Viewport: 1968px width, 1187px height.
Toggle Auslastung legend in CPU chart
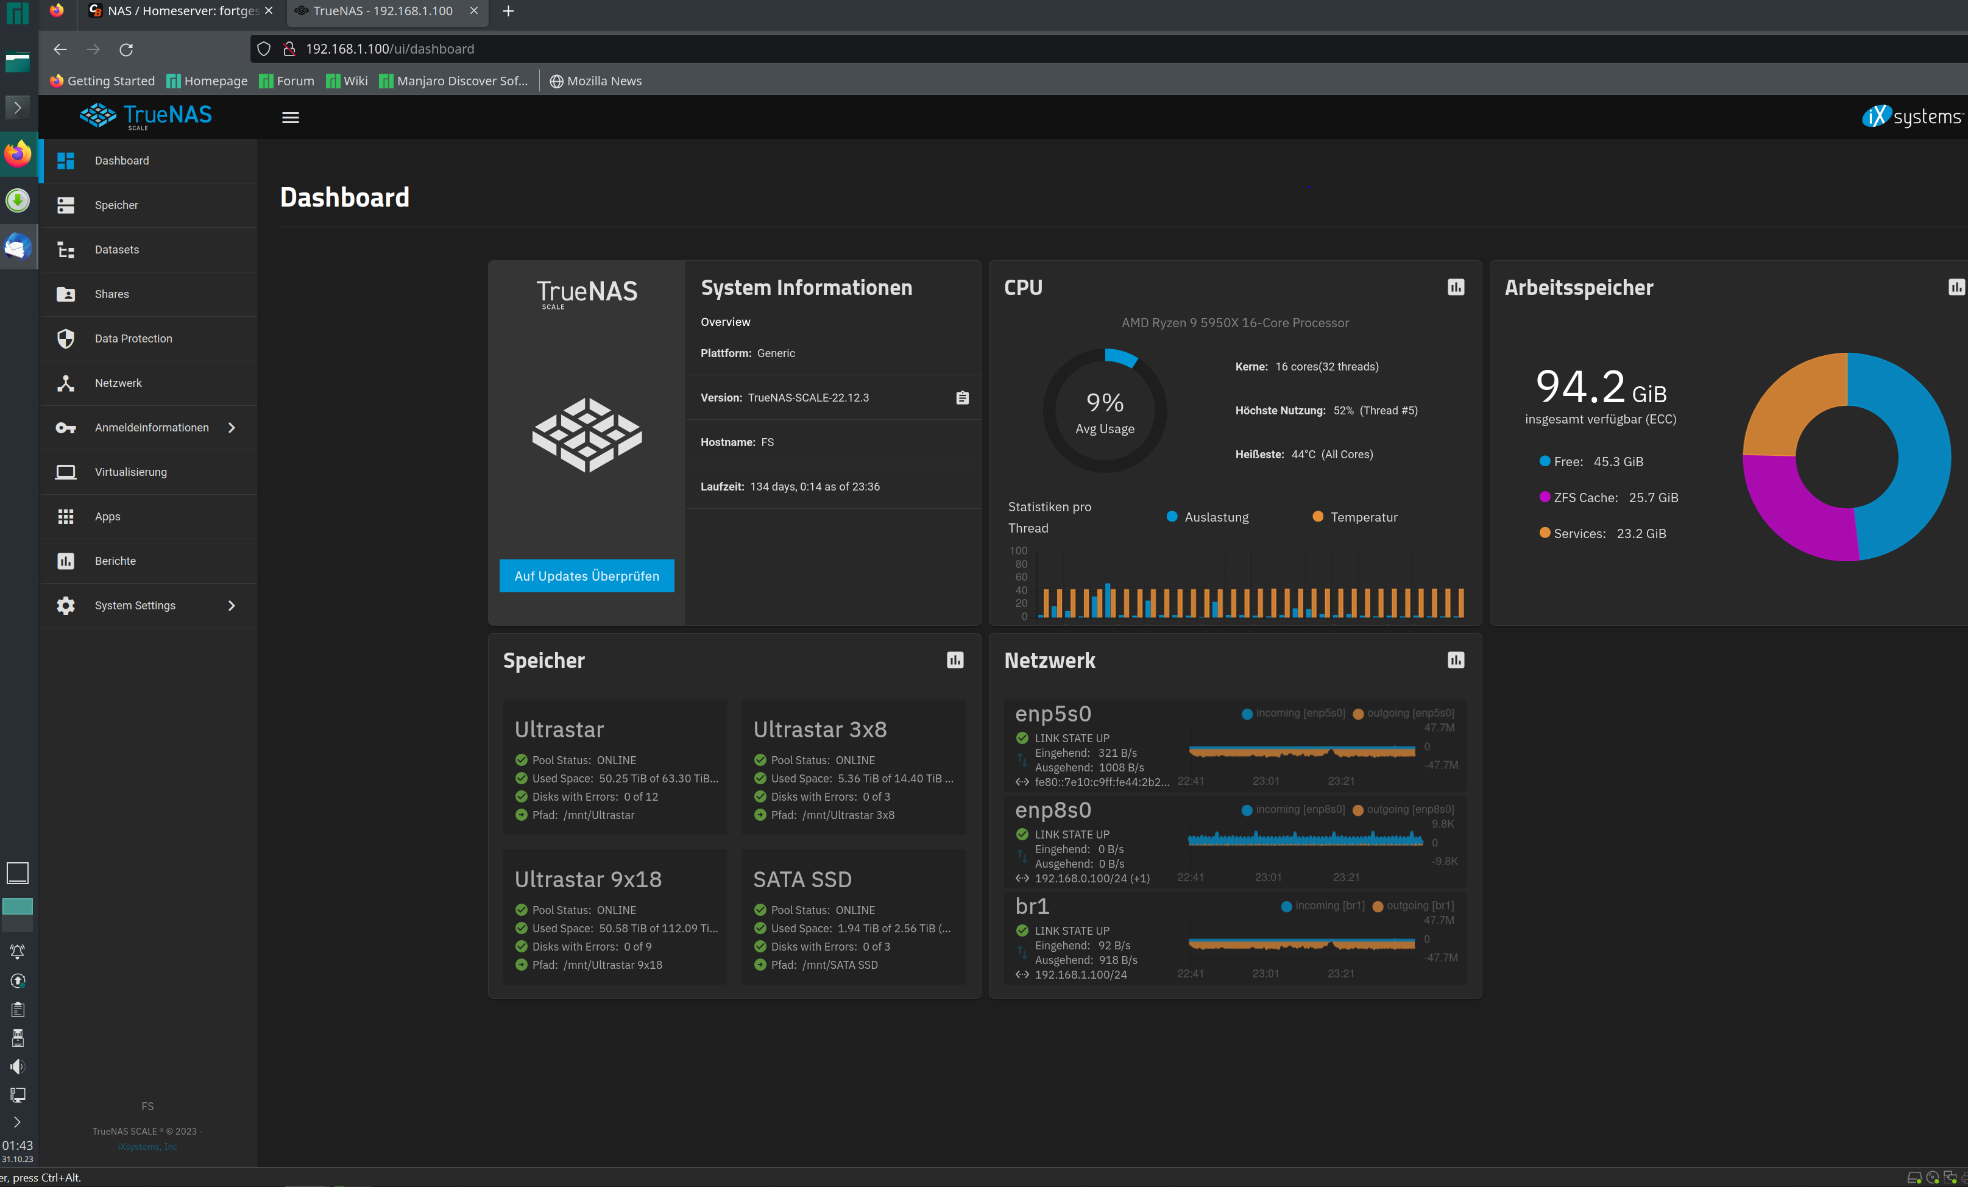click(1208, 517)
